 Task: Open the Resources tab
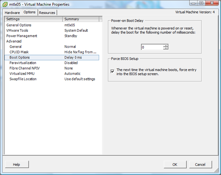(x=47, y=13)
